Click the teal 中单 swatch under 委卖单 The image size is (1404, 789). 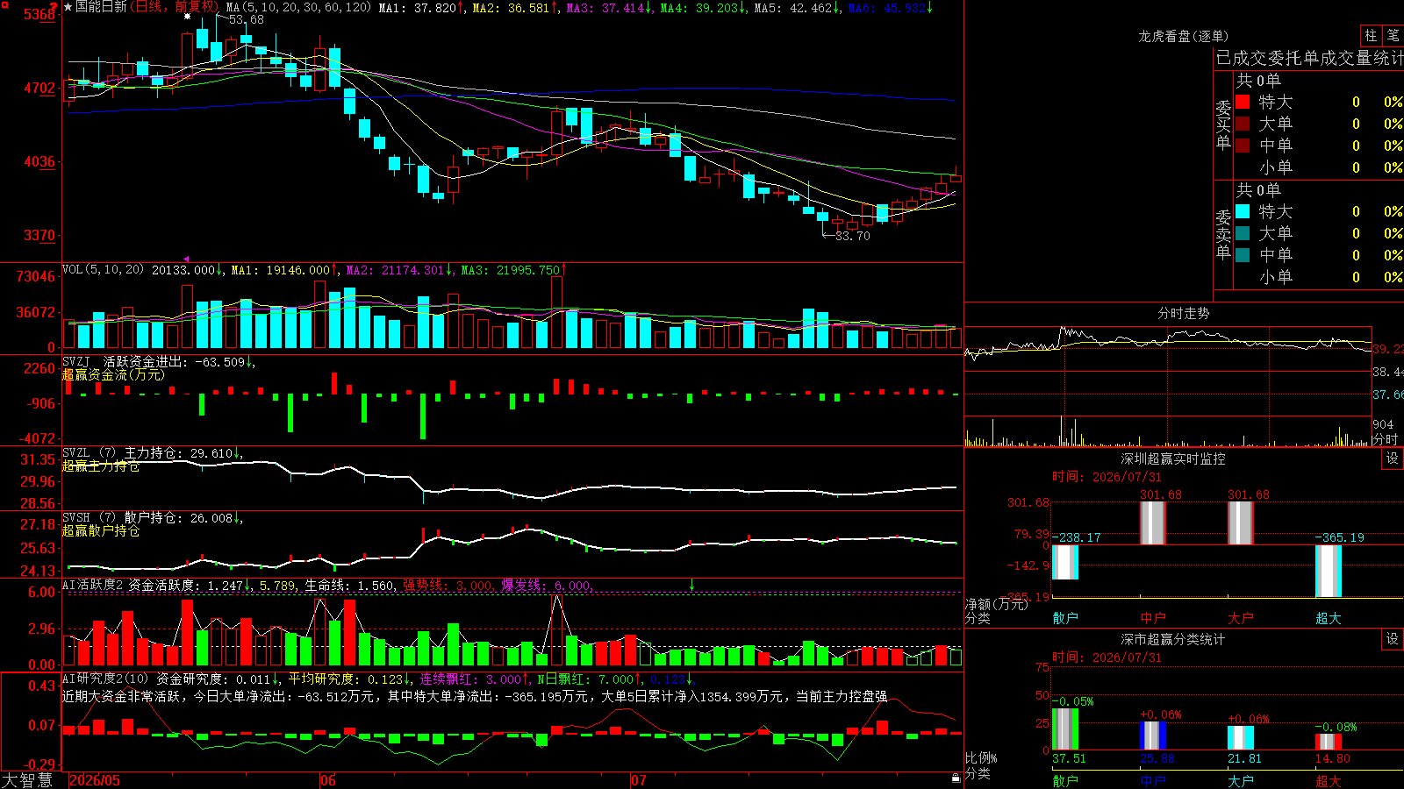point(1243,255)
